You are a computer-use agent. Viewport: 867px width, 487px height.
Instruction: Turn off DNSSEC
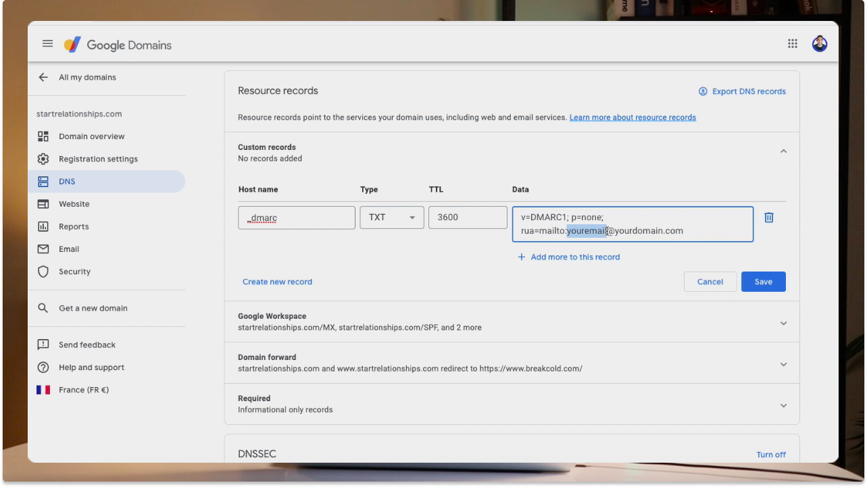(771, 455)
